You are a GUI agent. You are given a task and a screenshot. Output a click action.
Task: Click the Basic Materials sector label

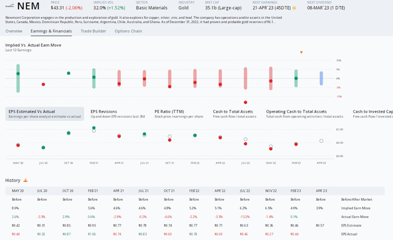(x=152, y=8)
